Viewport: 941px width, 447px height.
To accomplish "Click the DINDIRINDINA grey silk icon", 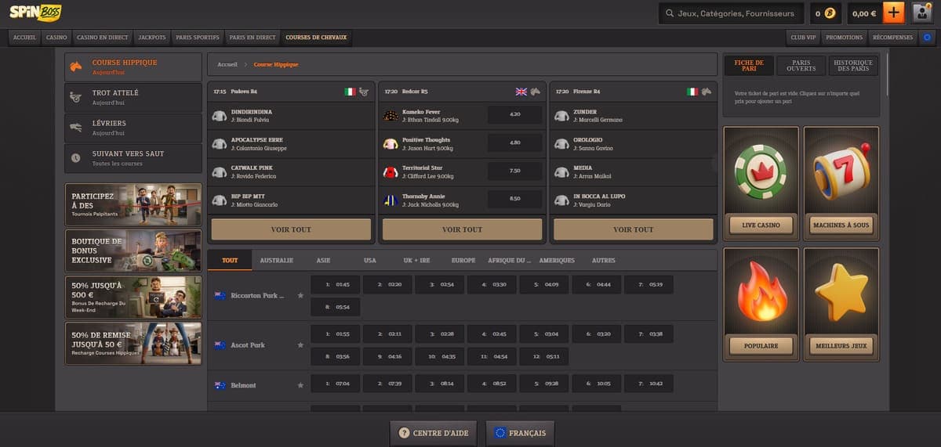I will point(219,116).
